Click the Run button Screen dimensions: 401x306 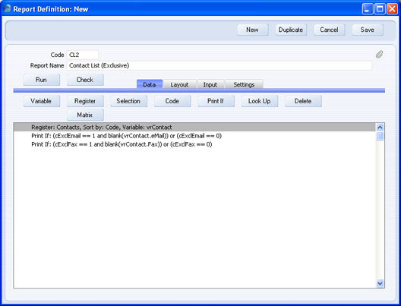coord(42,80)
